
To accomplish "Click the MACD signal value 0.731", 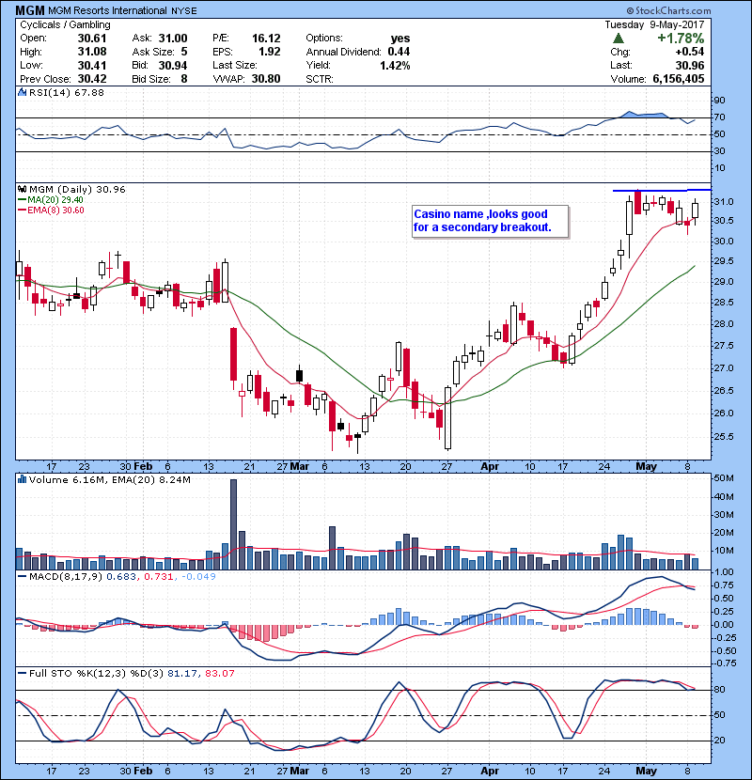I will [x=158, y=577].
